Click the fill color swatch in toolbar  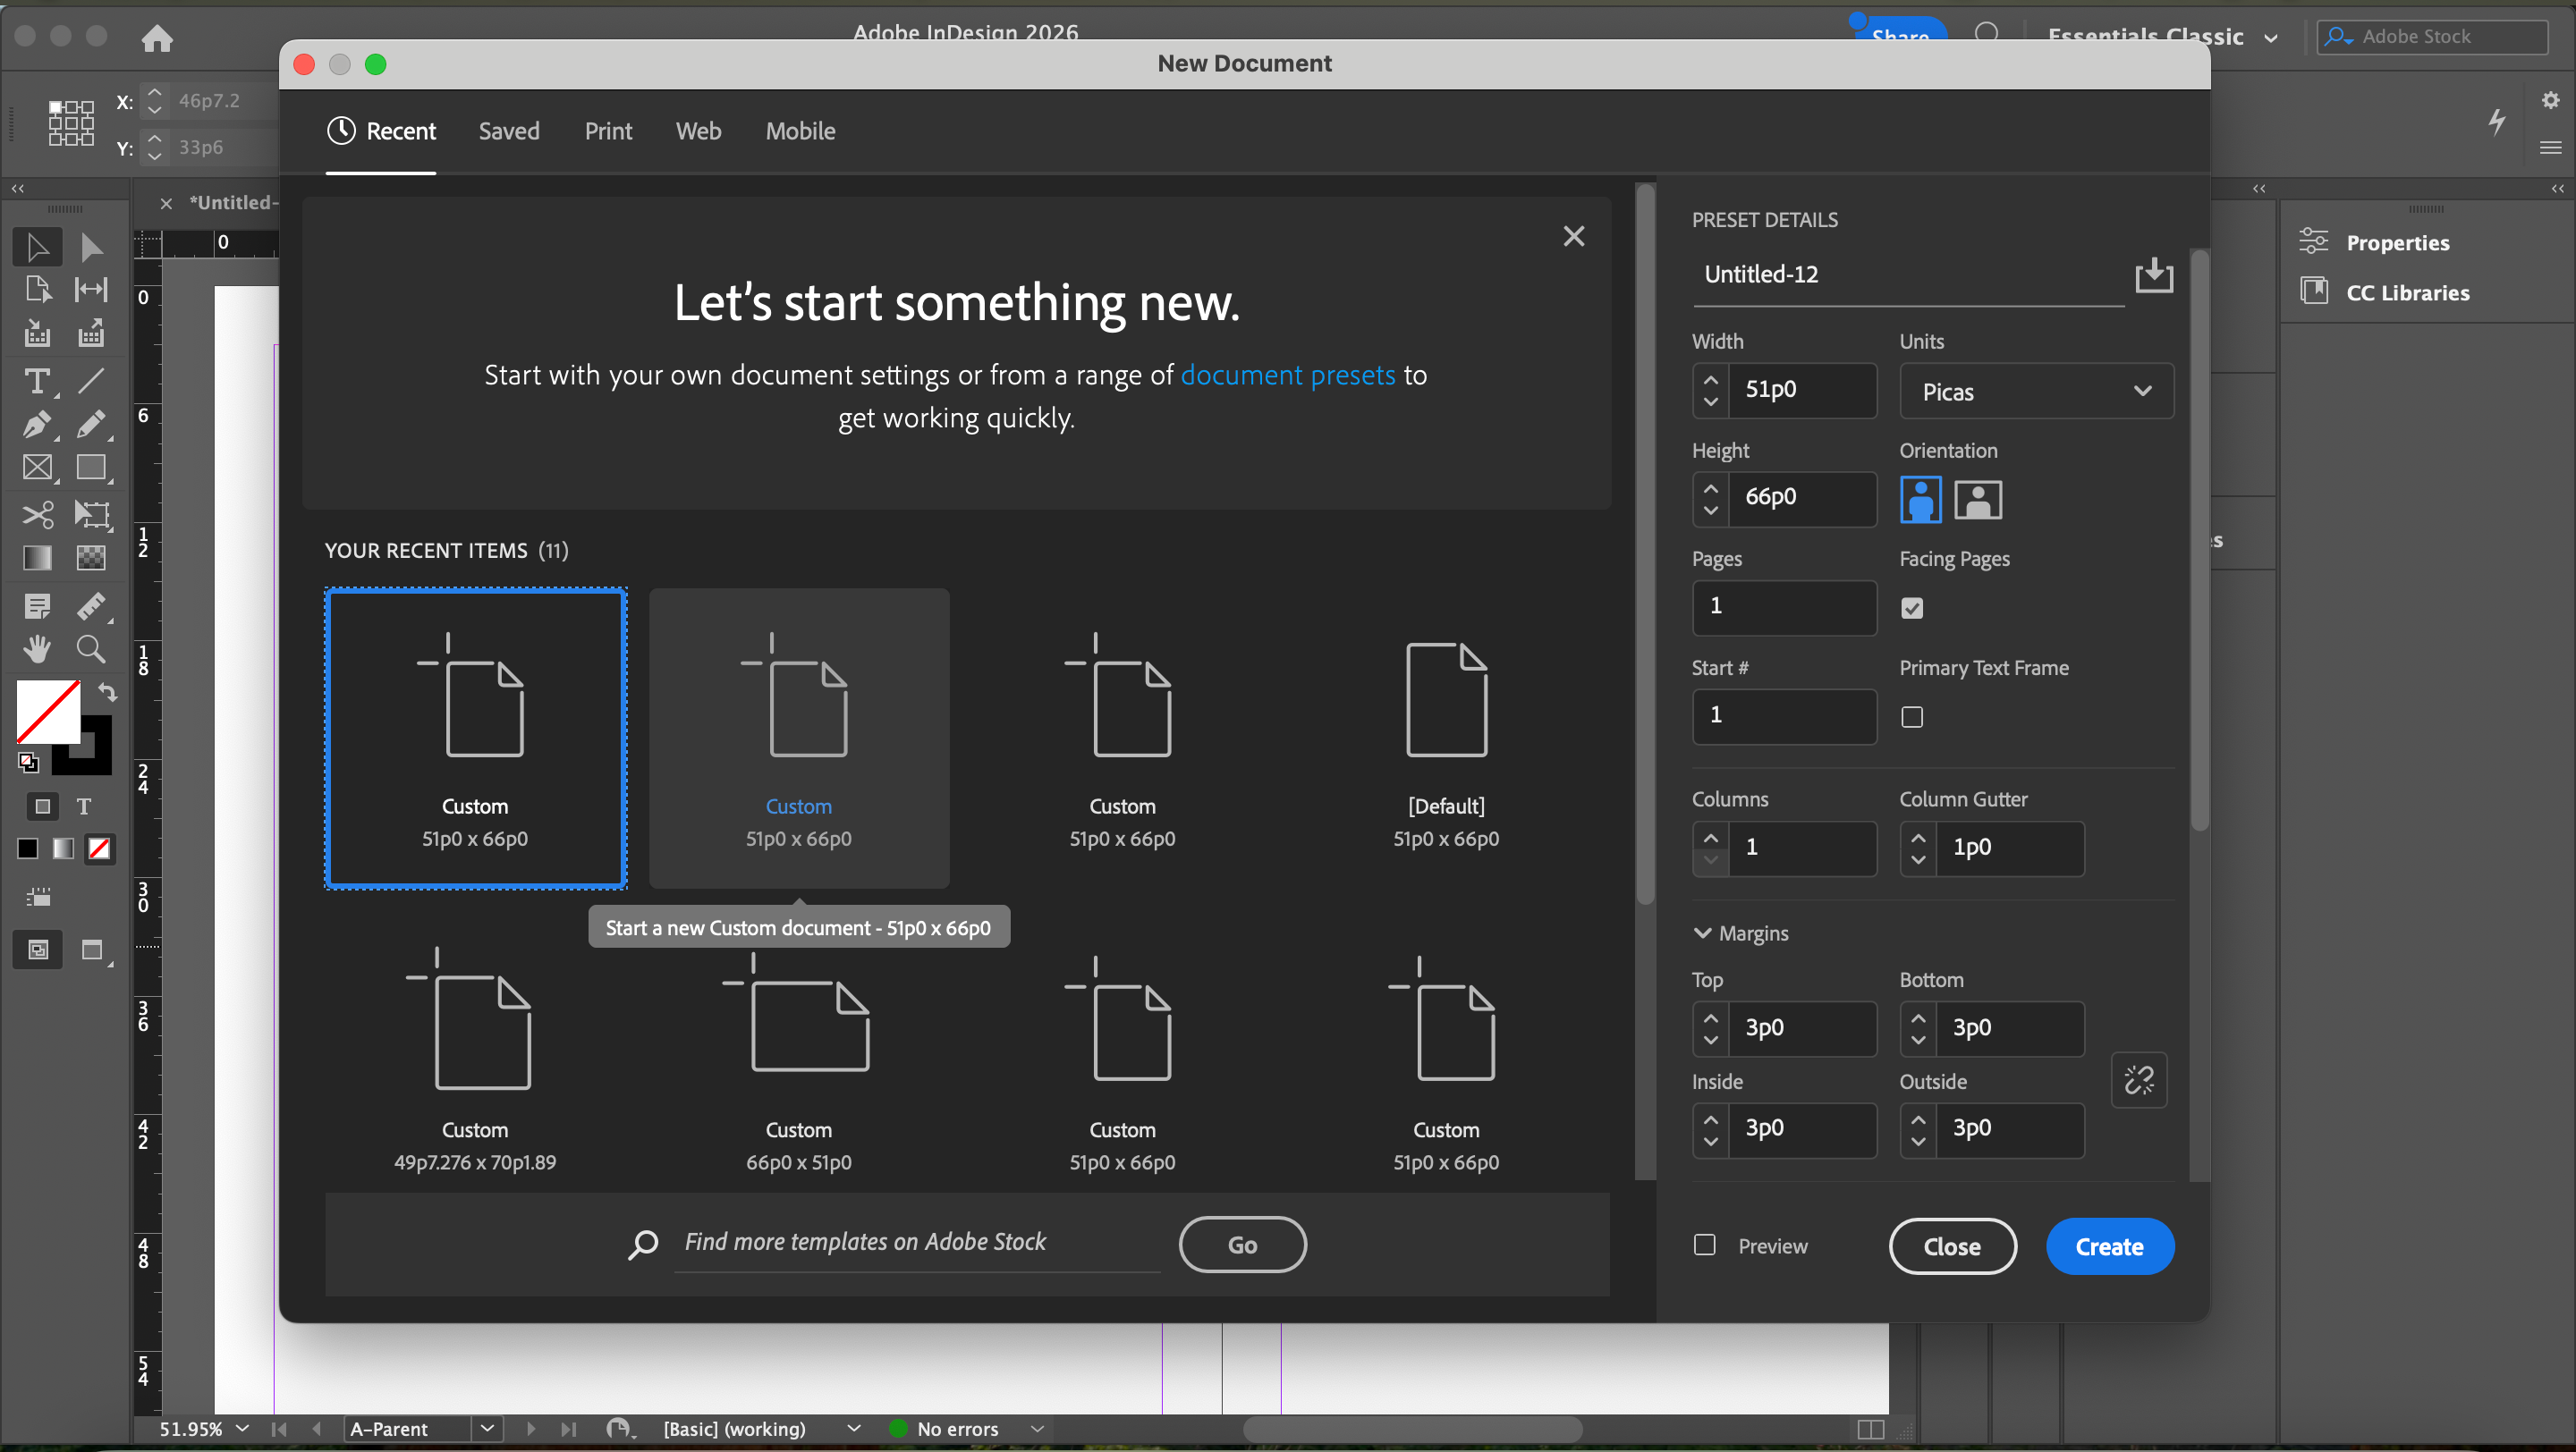47,712
